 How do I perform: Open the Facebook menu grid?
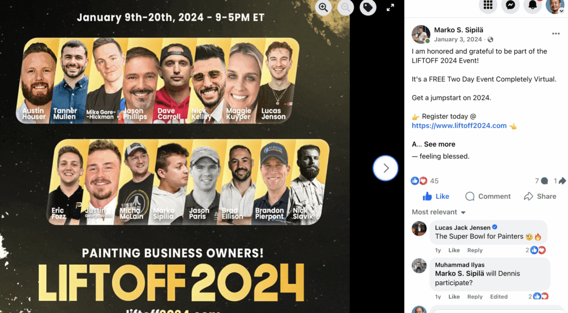(488, 6)
